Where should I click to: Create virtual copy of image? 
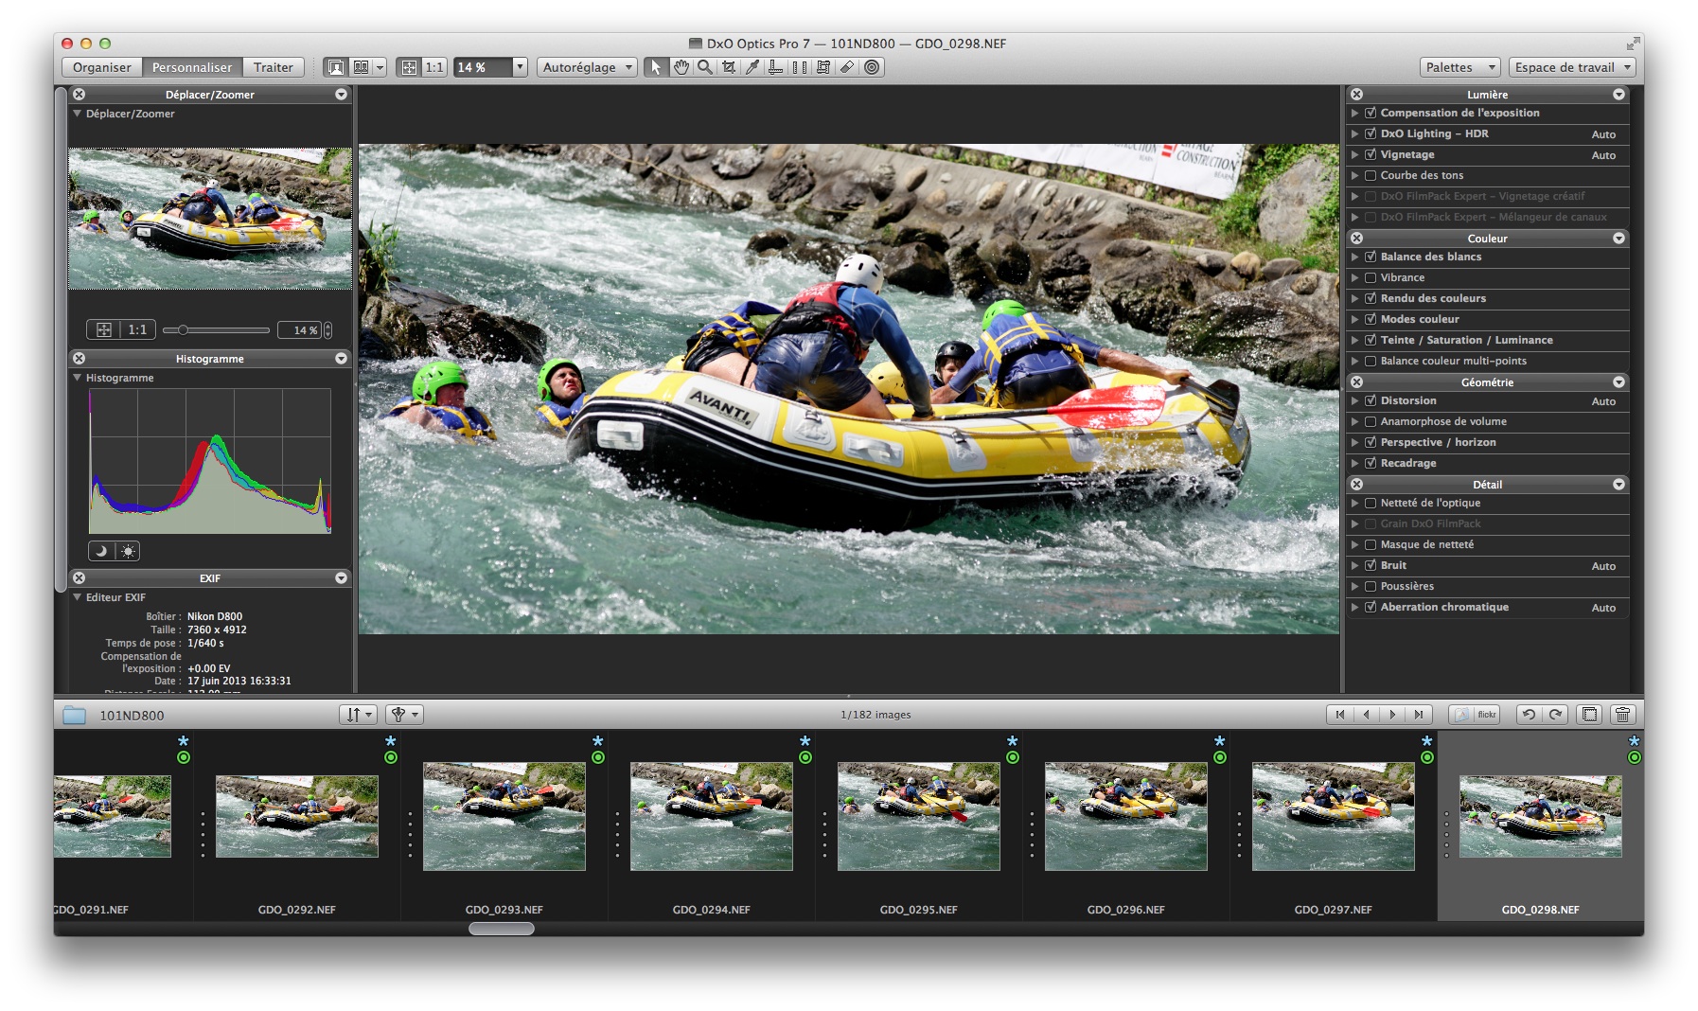[x=1590, y=715]
